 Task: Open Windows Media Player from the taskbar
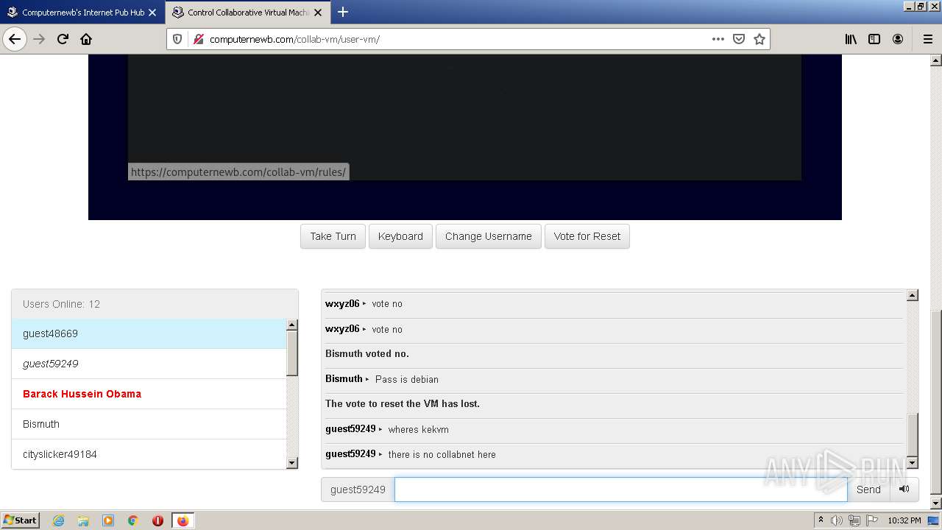pyautogui.click(x=108, y=520)
